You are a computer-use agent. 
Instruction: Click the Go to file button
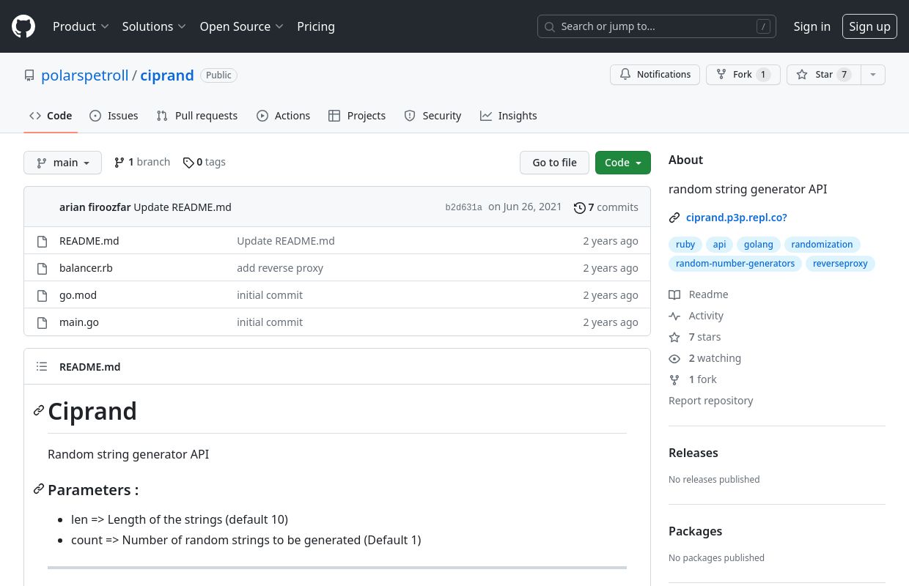pos(554,163)
